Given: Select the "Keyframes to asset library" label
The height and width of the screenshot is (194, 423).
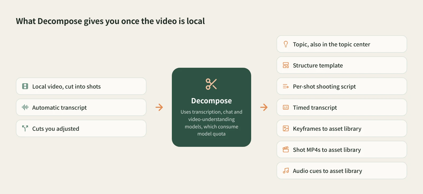Looking at the screenshot, I should coord(327,129).
